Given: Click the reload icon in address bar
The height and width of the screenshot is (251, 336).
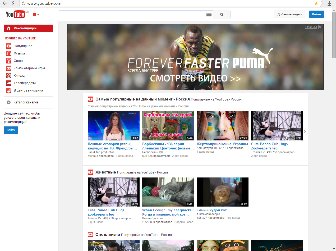Looking at the screenshot, I should pos(23,3).
